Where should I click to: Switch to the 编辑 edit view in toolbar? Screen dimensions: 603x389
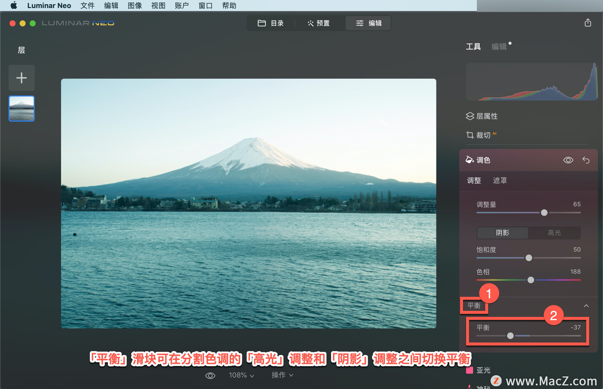(368, 23)
